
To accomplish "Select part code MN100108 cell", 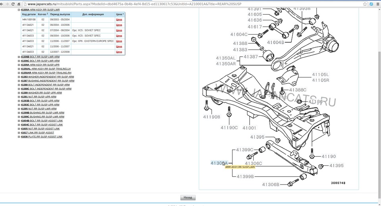I will click(x=29, y=20).
